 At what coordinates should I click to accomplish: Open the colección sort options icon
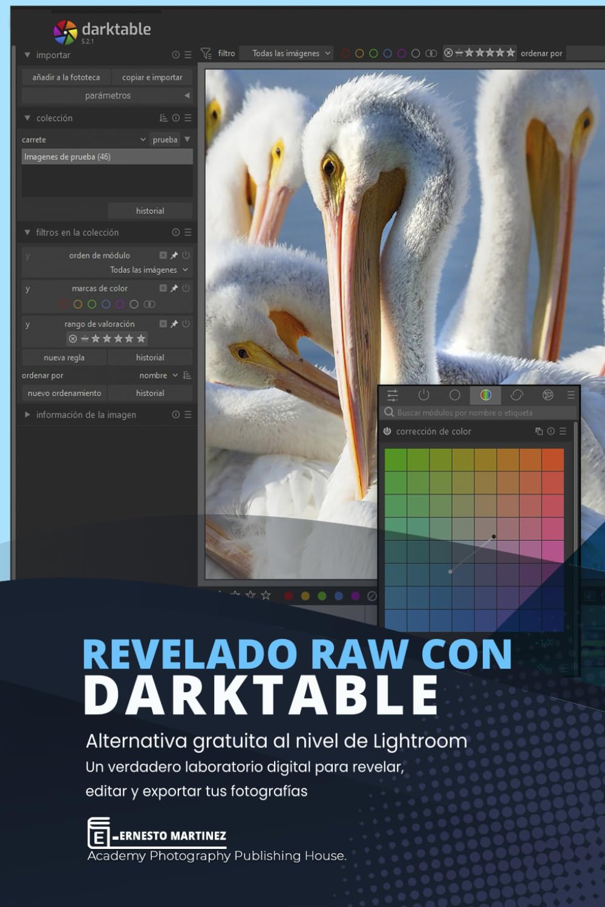click(163, 118)
